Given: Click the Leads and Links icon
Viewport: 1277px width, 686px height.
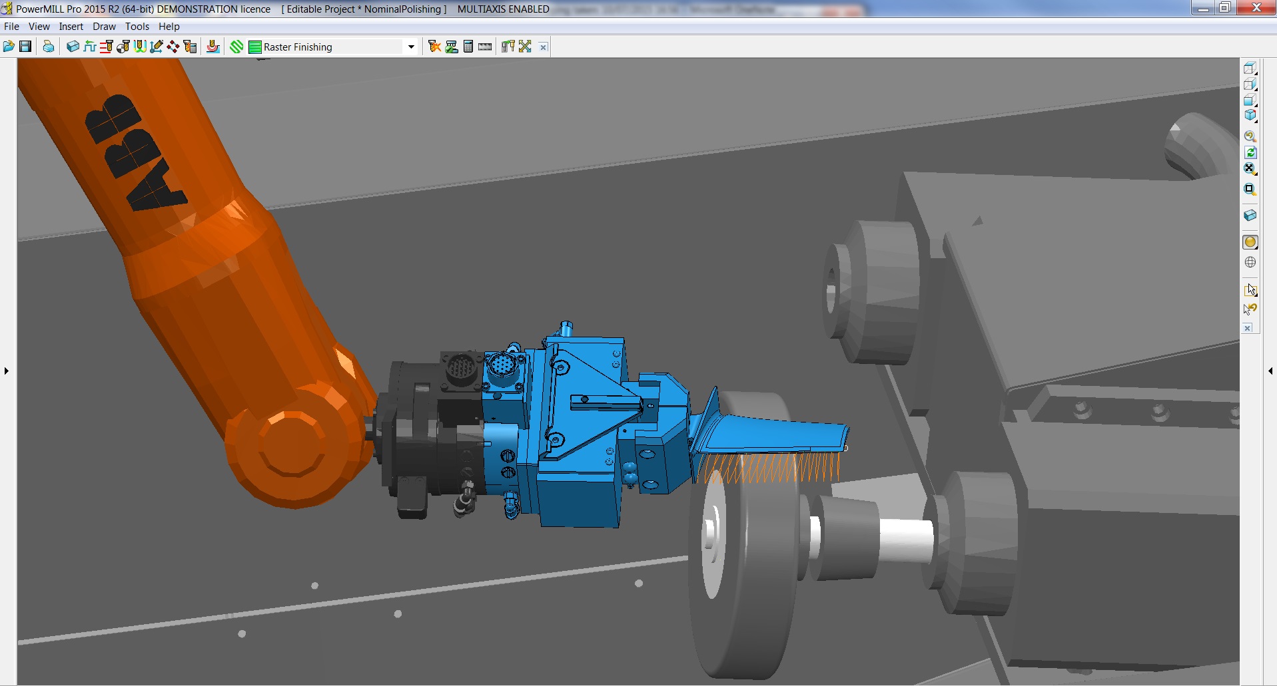Looking at the screenshot, I should (x=140, y=47).
